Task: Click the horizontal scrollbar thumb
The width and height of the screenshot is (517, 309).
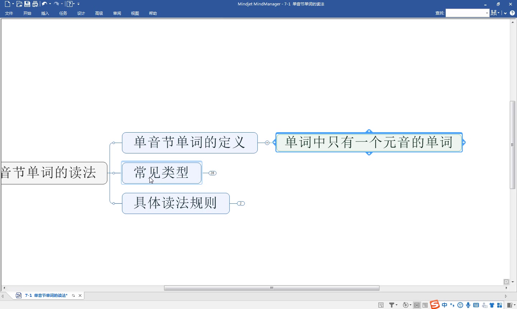Action: point(272,288)
